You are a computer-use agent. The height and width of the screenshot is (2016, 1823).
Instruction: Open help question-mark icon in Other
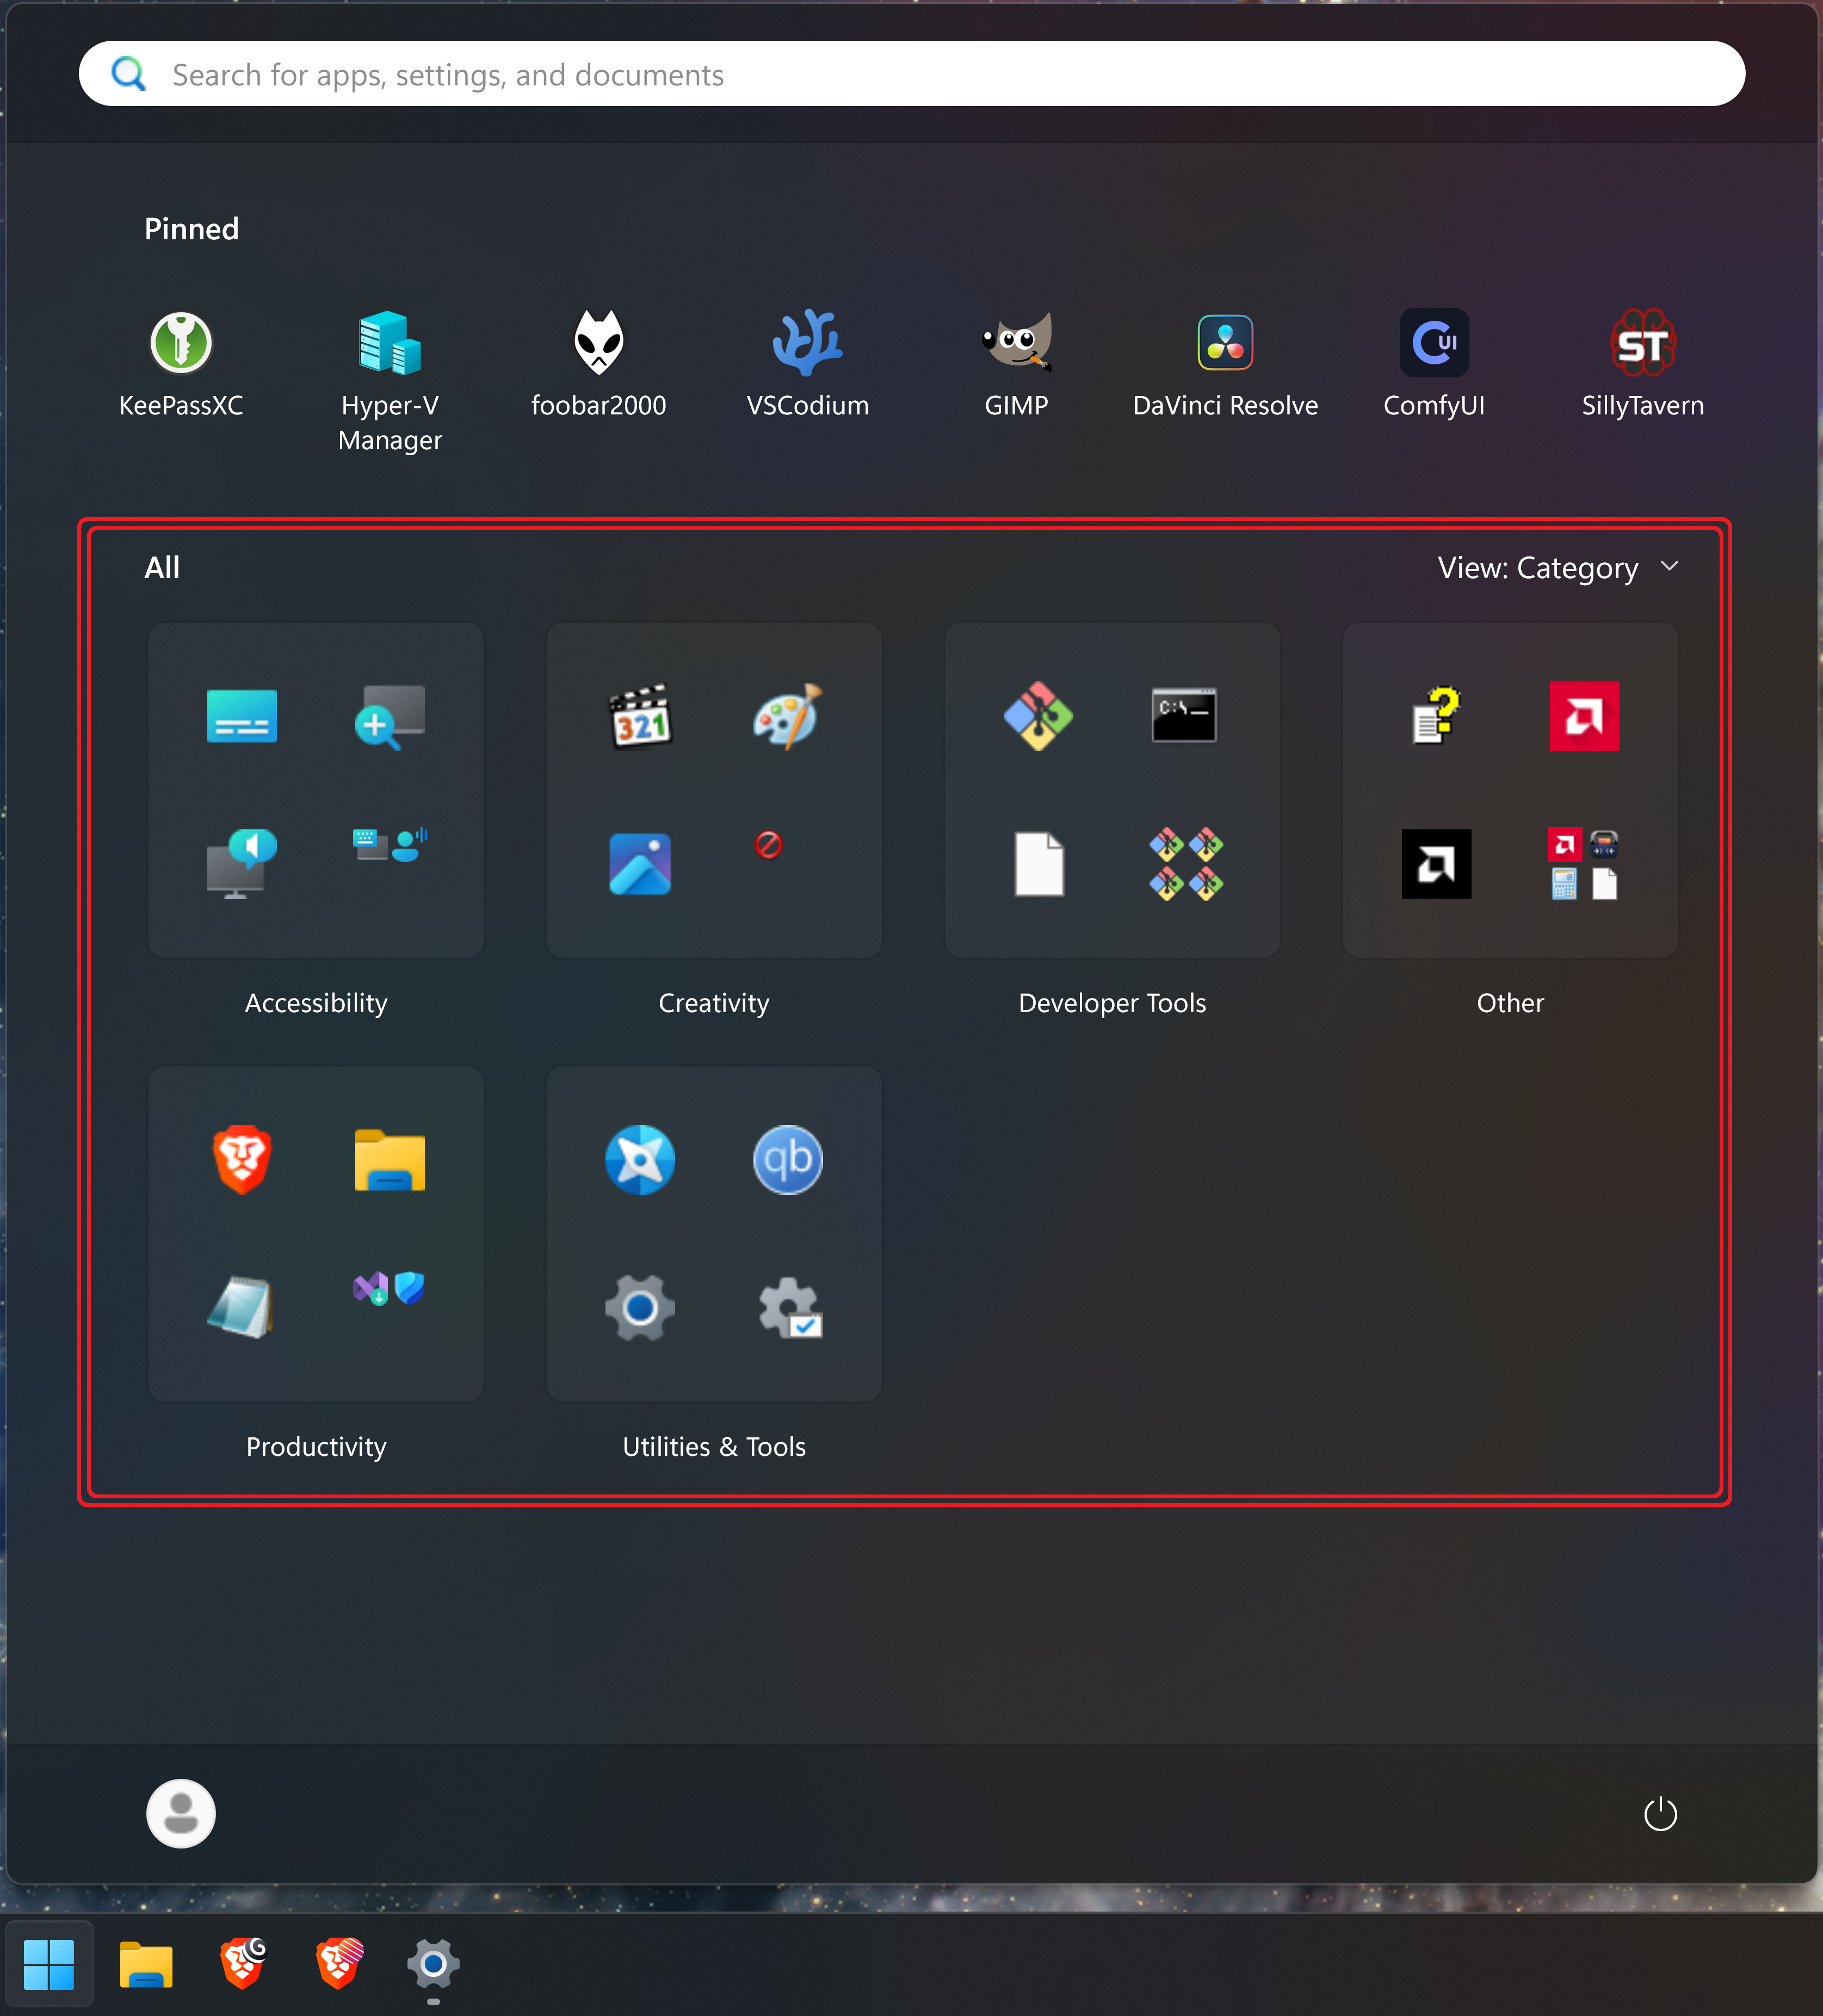[1437, 716]
